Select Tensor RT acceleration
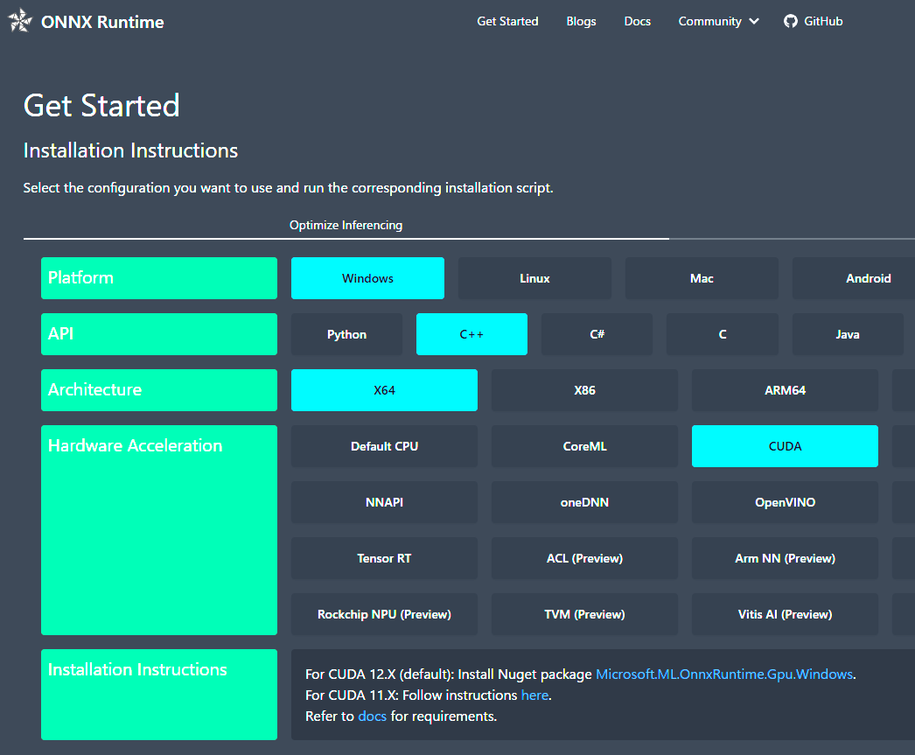This screenshot has height=755, width=915. (384, 558)
